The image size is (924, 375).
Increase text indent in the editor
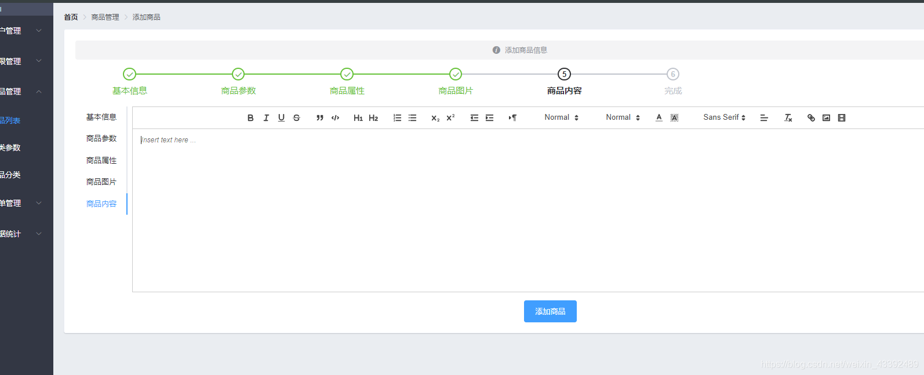click(x=489, y=117)
